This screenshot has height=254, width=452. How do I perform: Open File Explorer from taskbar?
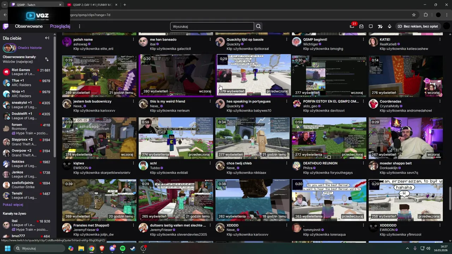click(x=81, y=248)
